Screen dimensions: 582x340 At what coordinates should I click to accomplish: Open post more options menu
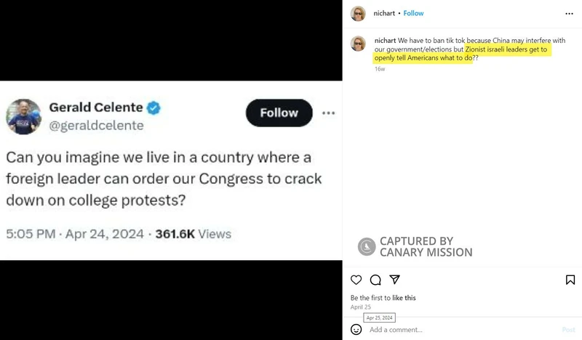click(570, 13)
